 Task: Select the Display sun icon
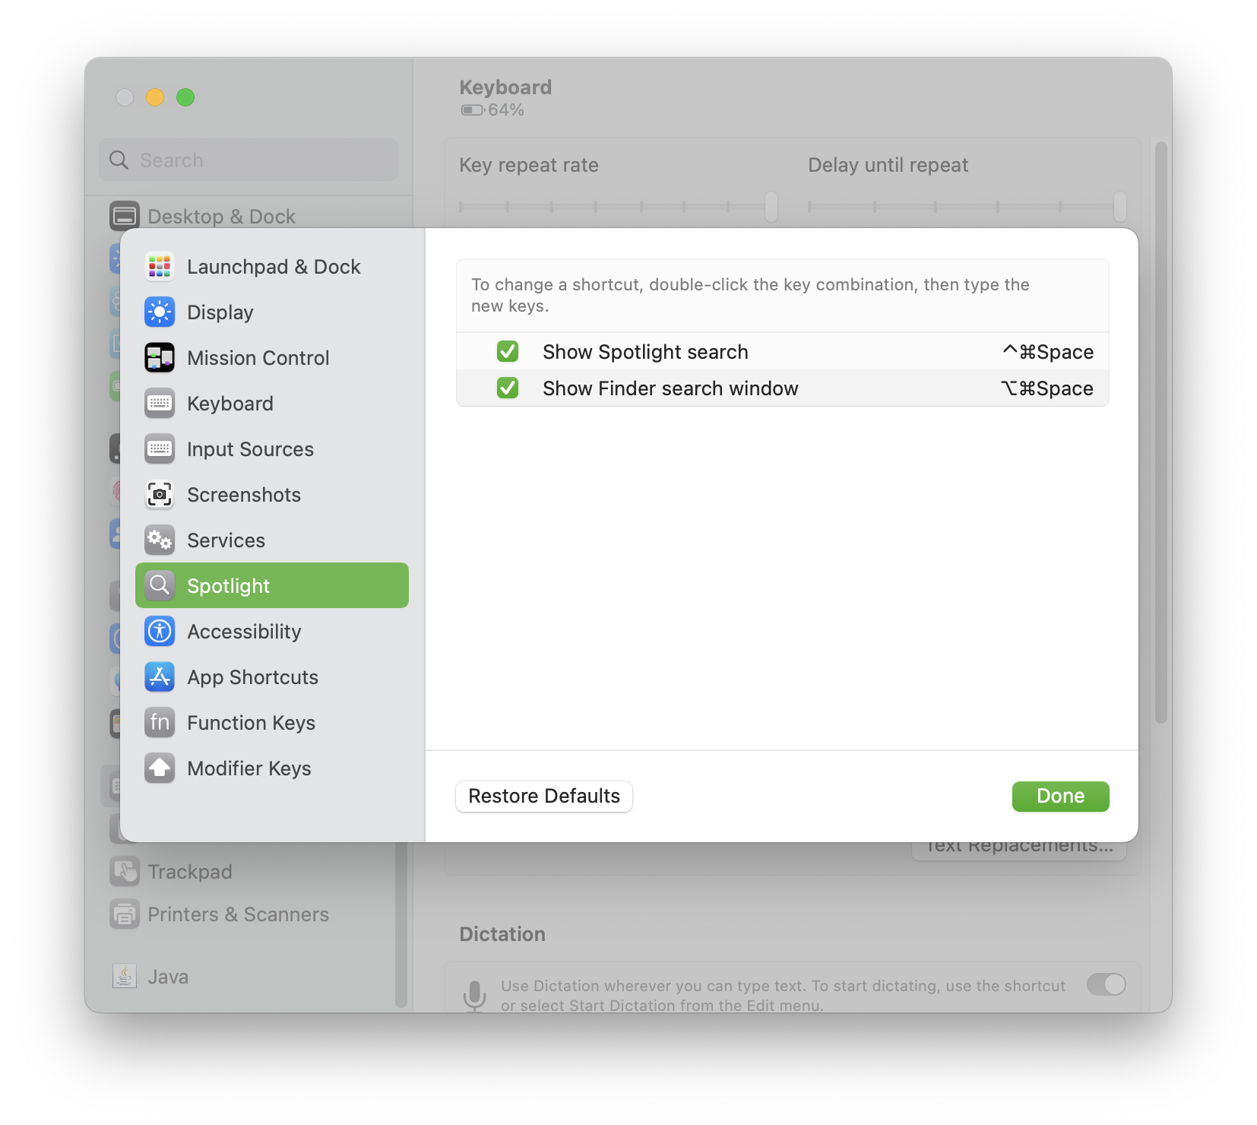(x=160, y=312)
